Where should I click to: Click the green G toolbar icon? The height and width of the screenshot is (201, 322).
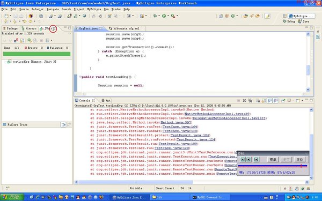coord(233,16)
